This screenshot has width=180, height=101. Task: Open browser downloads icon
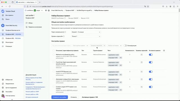[167, 6]
